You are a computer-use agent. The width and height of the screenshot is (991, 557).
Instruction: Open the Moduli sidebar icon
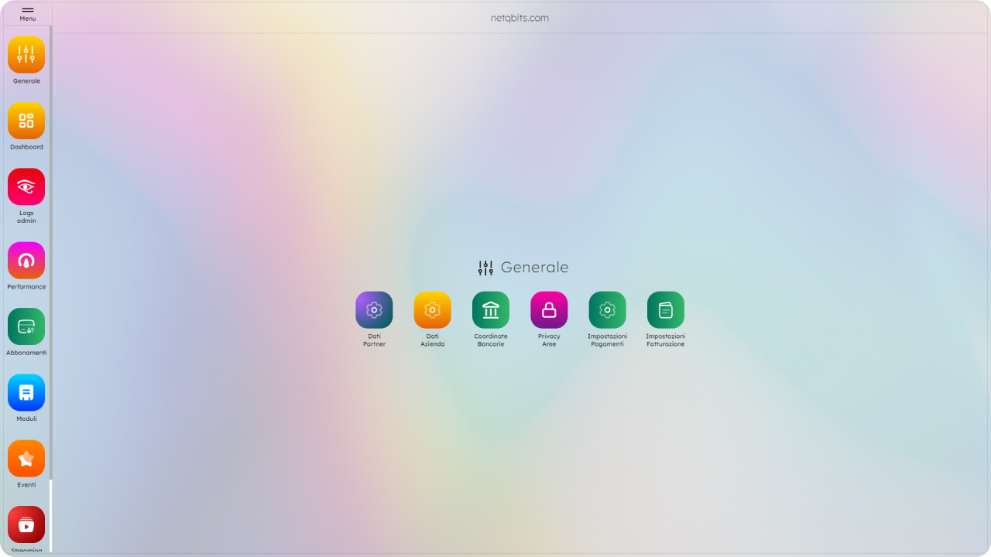click(26, 393)
